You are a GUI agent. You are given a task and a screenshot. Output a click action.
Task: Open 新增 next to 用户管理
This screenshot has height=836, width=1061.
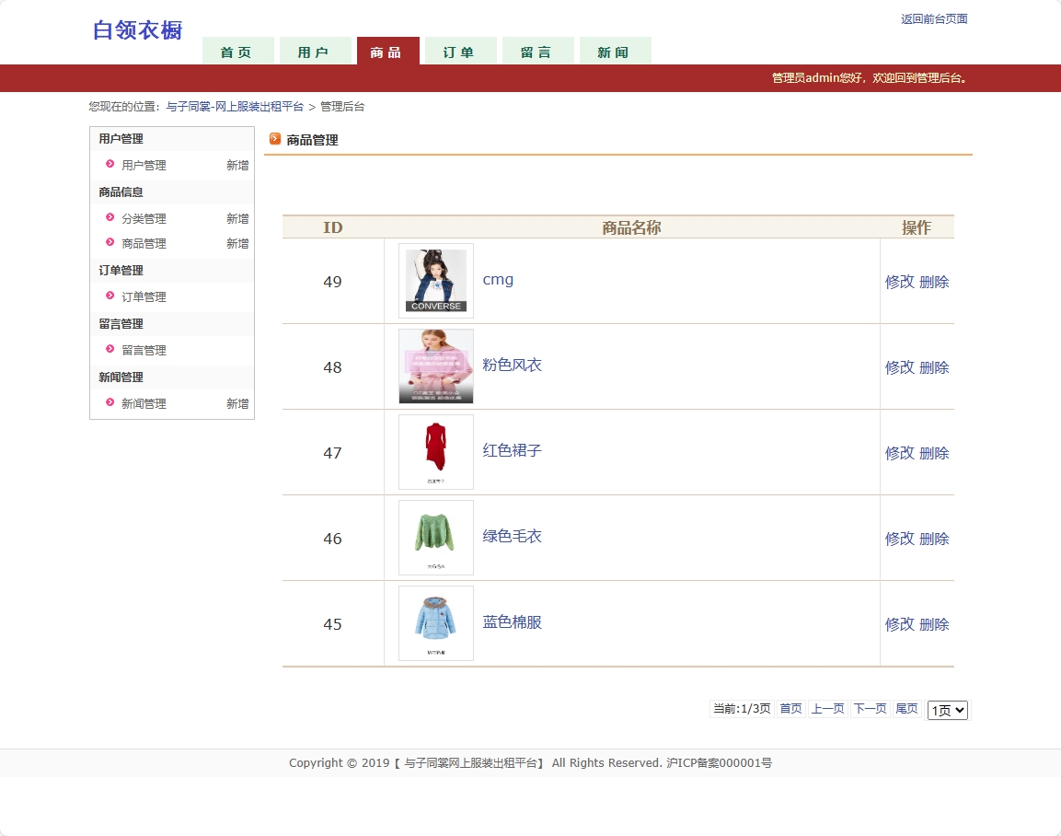pyautogui.click(x=238, y=165)
